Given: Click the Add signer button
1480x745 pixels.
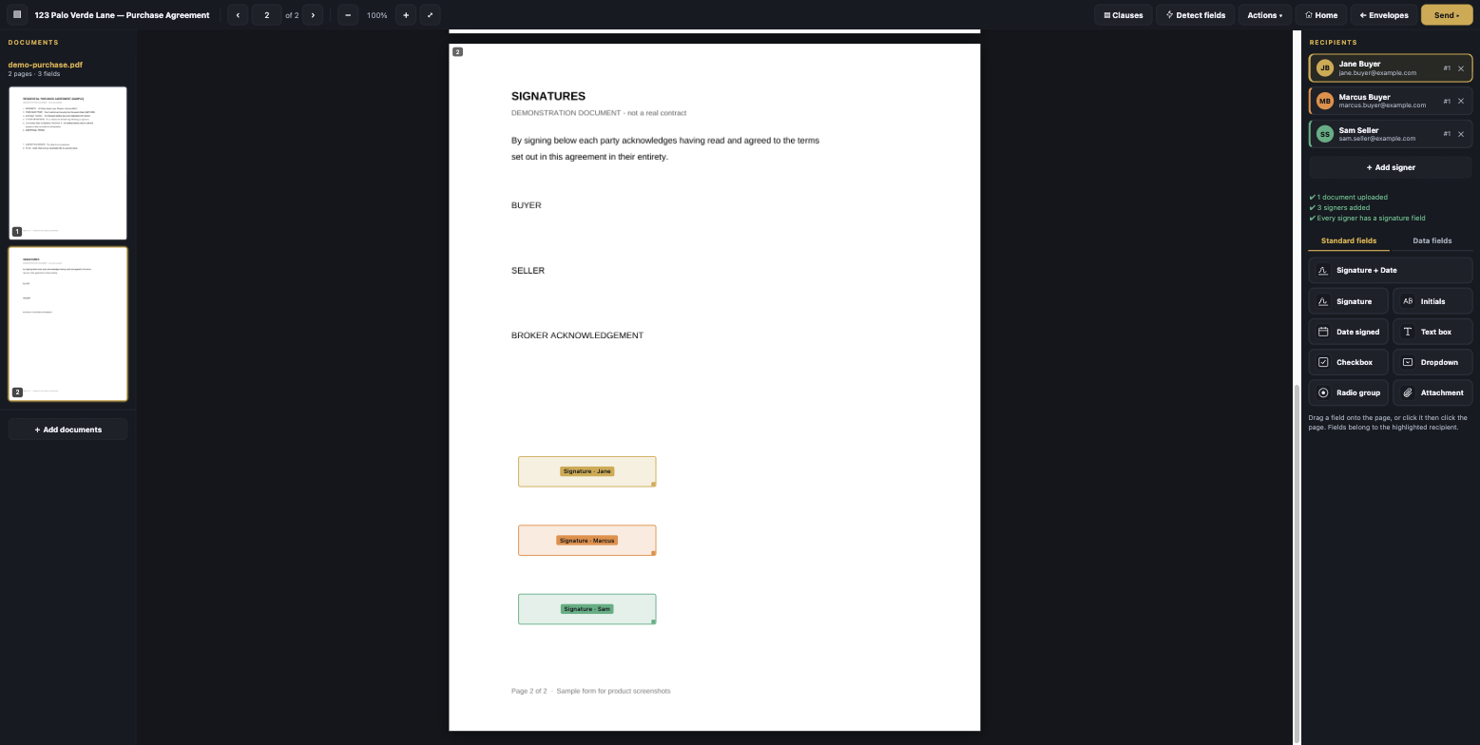Looking at the screenshot, I should [x=1390, y=167].
